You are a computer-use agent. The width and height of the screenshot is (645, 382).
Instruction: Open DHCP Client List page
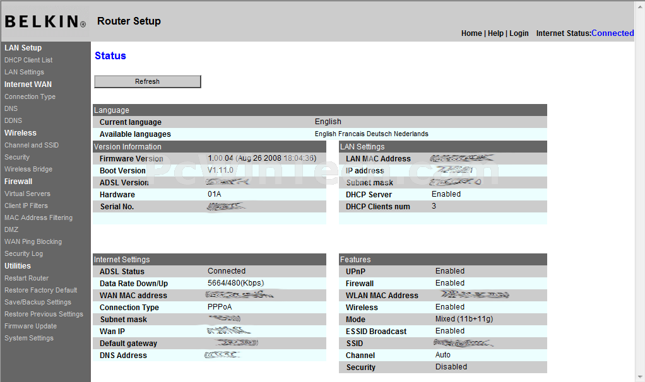[x=28, y=60]
